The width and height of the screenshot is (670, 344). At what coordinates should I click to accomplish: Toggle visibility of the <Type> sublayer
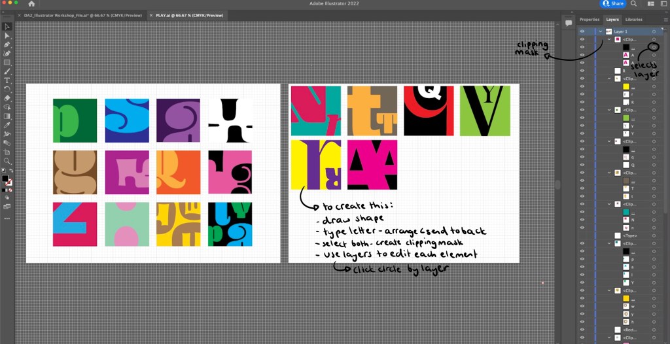582,235
